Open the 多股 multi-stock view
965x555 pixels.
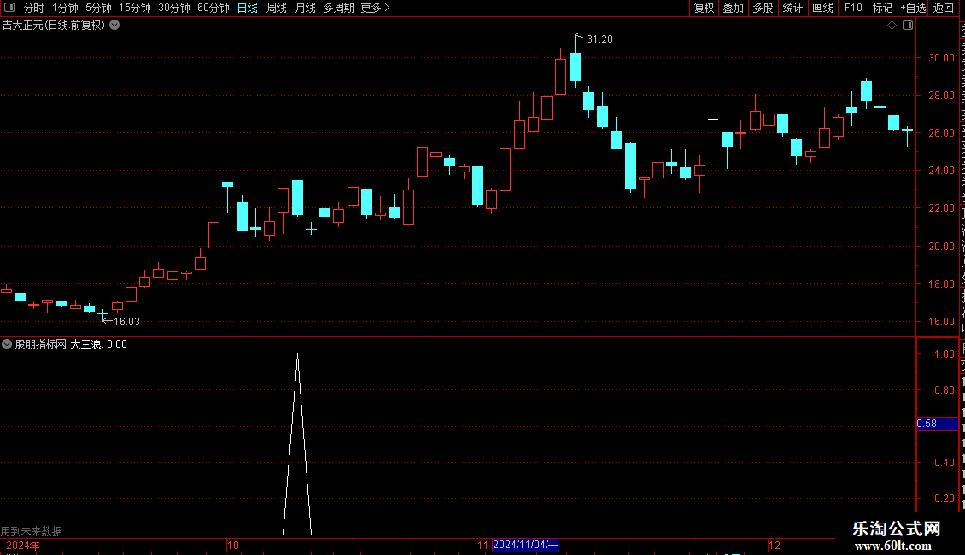[x=763, y=8]
